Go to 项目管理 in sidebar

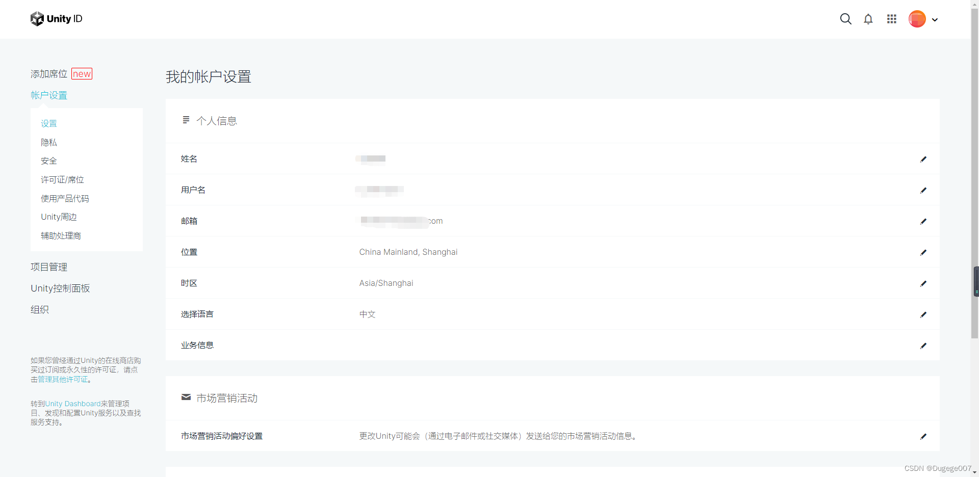point(49,267)
